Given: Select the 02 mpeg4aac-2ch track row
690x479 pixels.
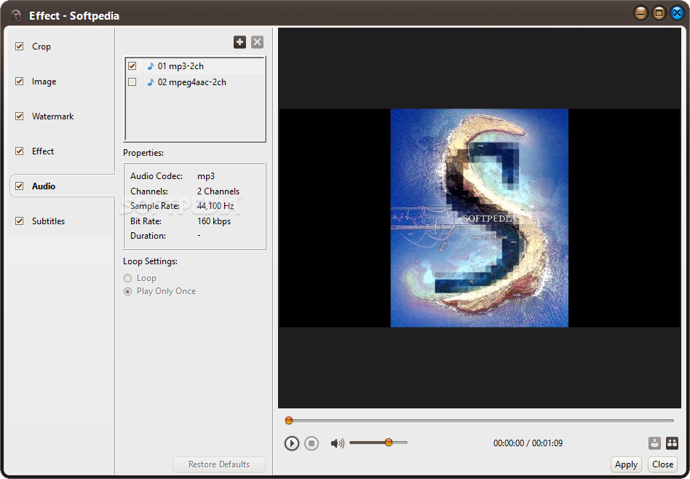Looking at the screenshot, I should pyautogui.click(x=195, y=82).
